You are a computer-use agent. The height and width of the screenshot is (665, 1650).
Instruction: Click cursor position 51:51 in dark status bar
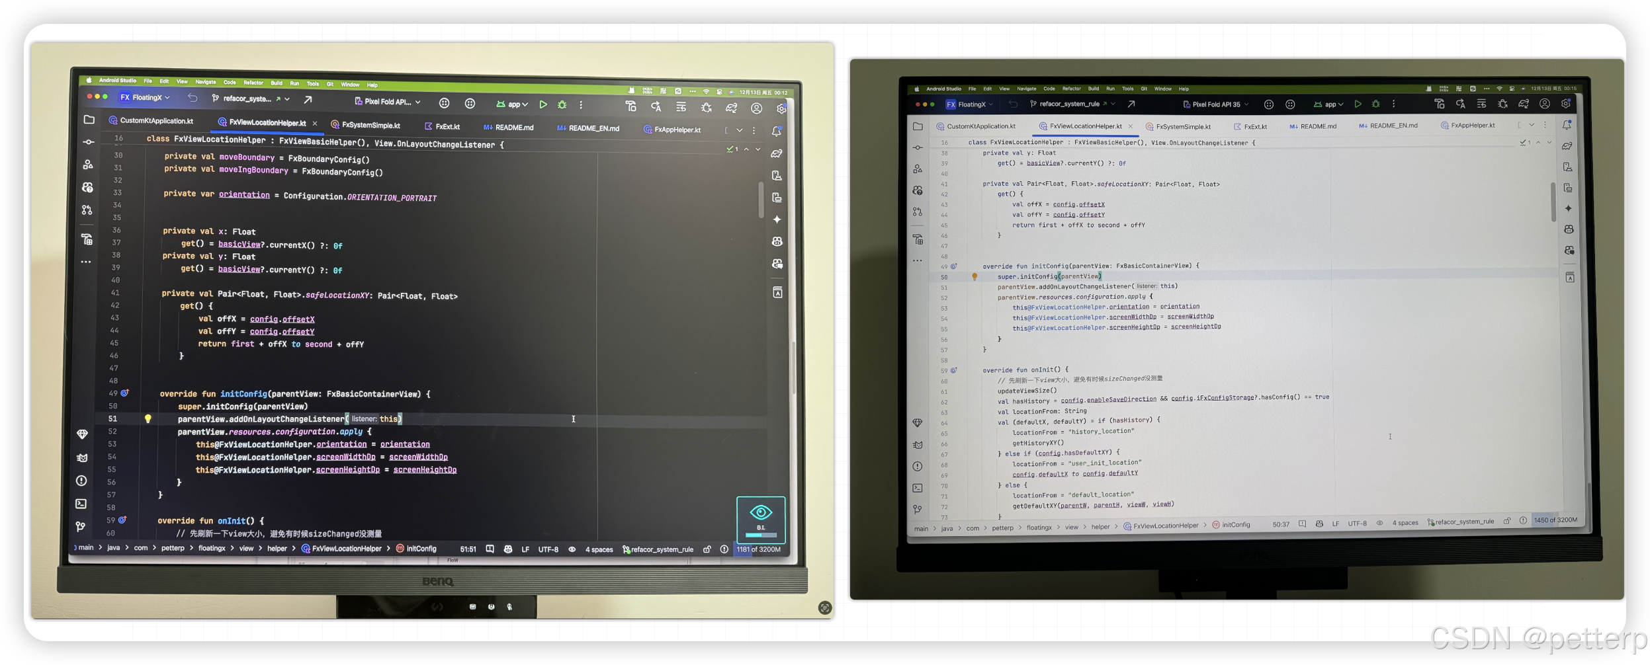tap(468, 549)
